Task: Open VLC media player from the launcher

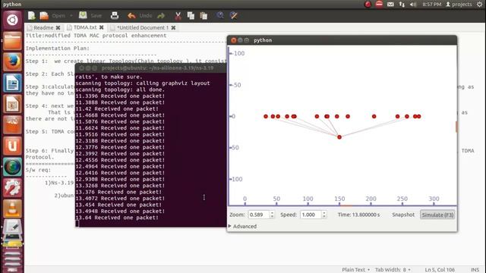Action: [12, 209]
